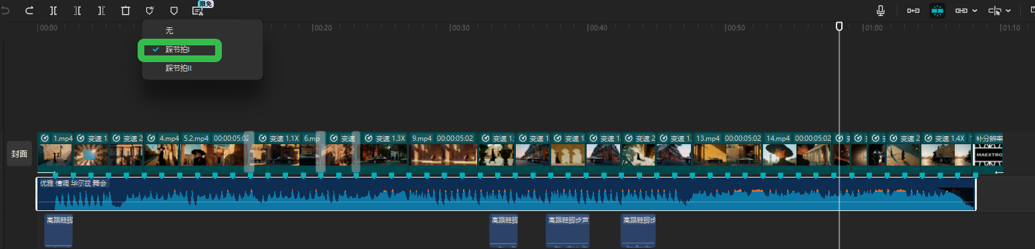Click the 封面 cover button

pyautogui.click(x=19, y=154)
